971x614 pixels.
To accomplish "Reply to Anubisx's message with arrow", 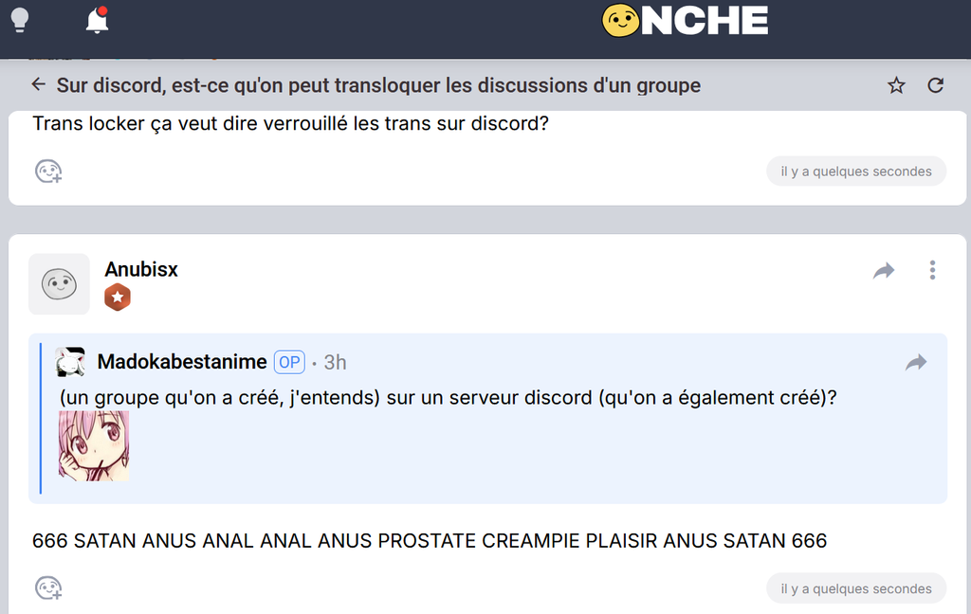I will (x=884, y=270).
